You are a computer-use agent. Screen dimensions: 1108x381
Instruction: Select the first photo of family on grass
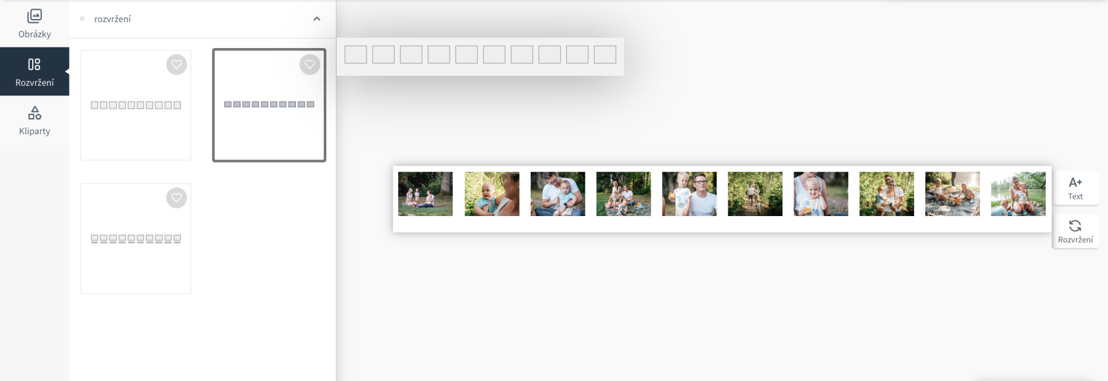click(x=425, y=194)
